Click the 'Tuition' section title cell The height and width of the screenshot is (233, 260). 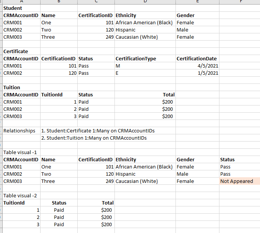pyautogui.click(x=21, y=88)
